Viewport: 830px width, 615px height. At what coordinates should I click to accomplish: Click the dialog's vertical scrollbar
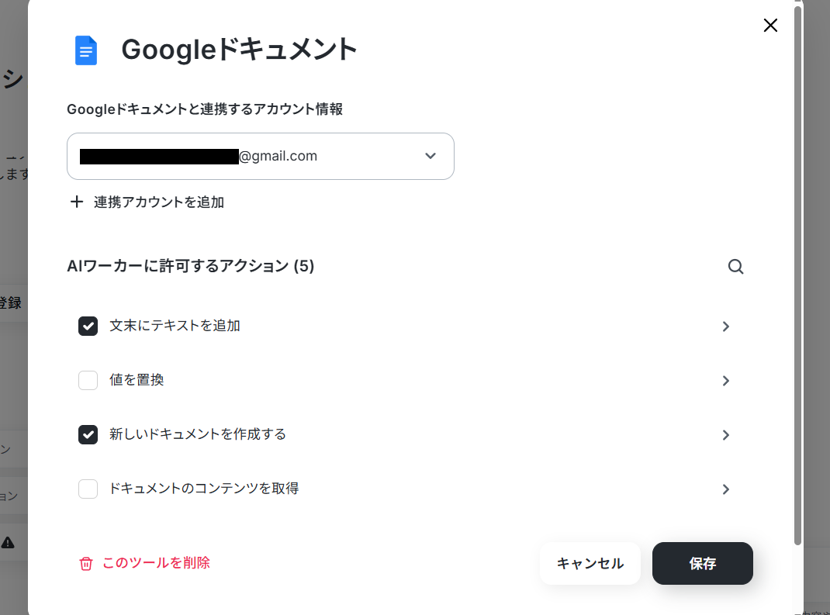[798, 271]
